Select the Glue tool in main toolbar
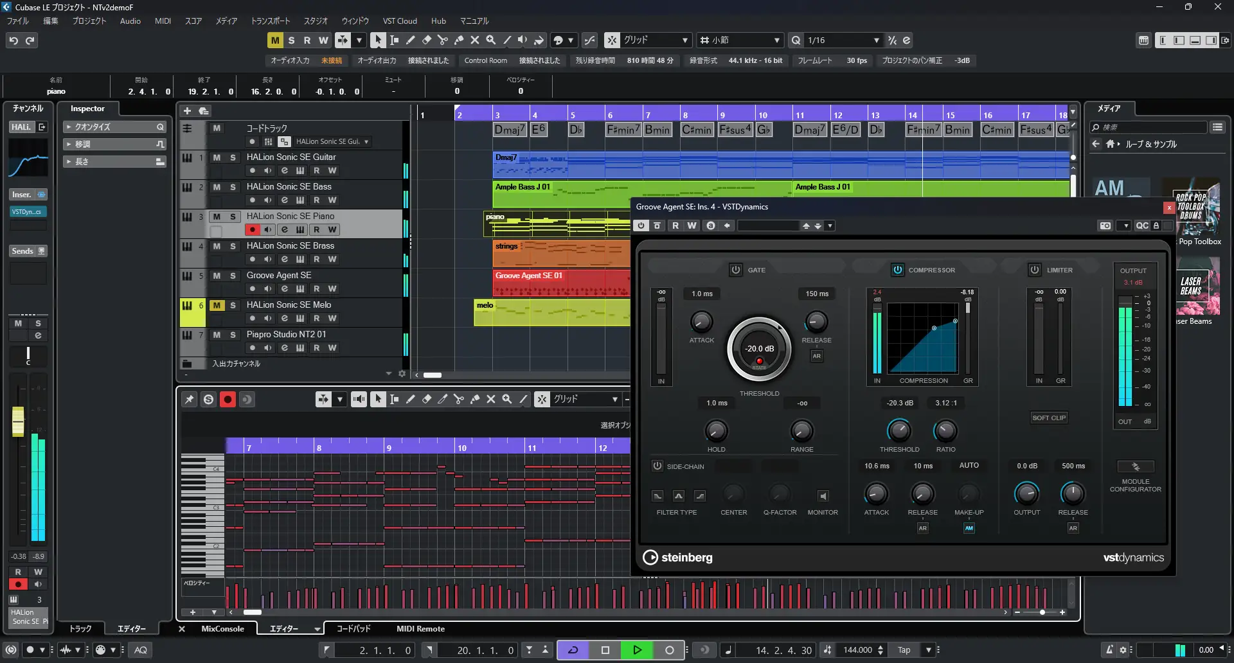The image size is (1234, 663). (458, 40)
